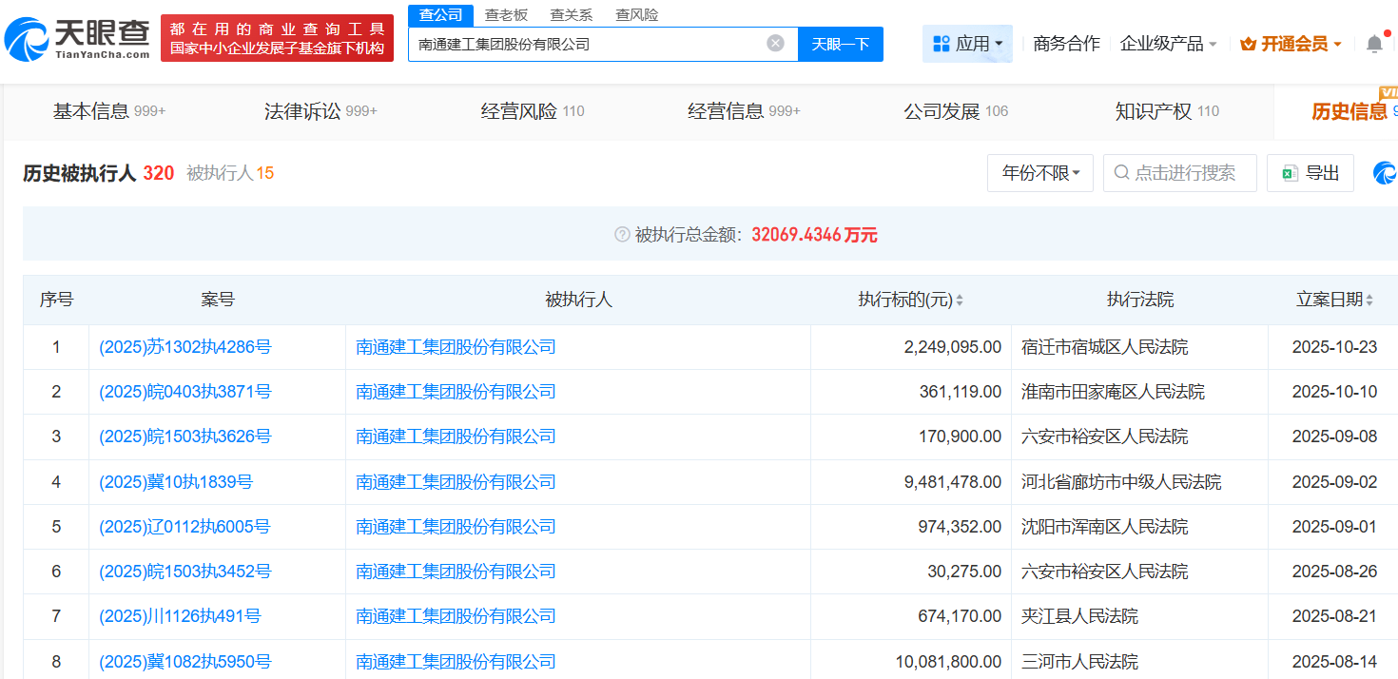1398x679 pixels.
Task: Sort by 执行标的 column arrows
Action: point(960,301)
